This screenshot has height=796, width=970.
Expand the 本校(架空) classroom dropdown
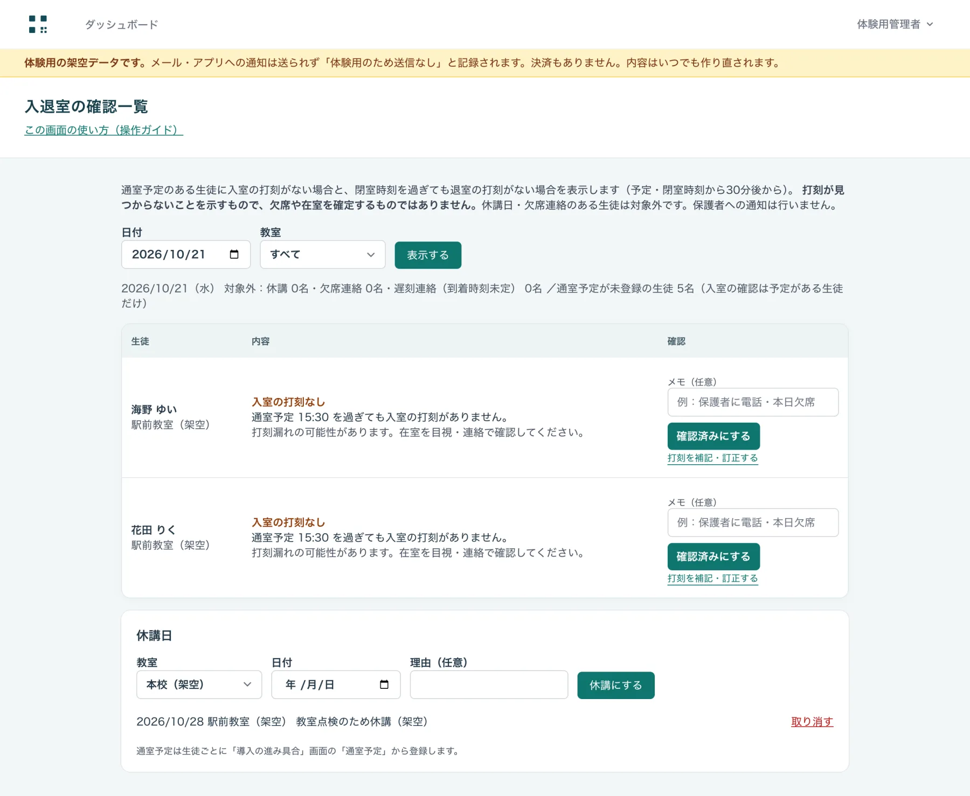tap(199, 685)
